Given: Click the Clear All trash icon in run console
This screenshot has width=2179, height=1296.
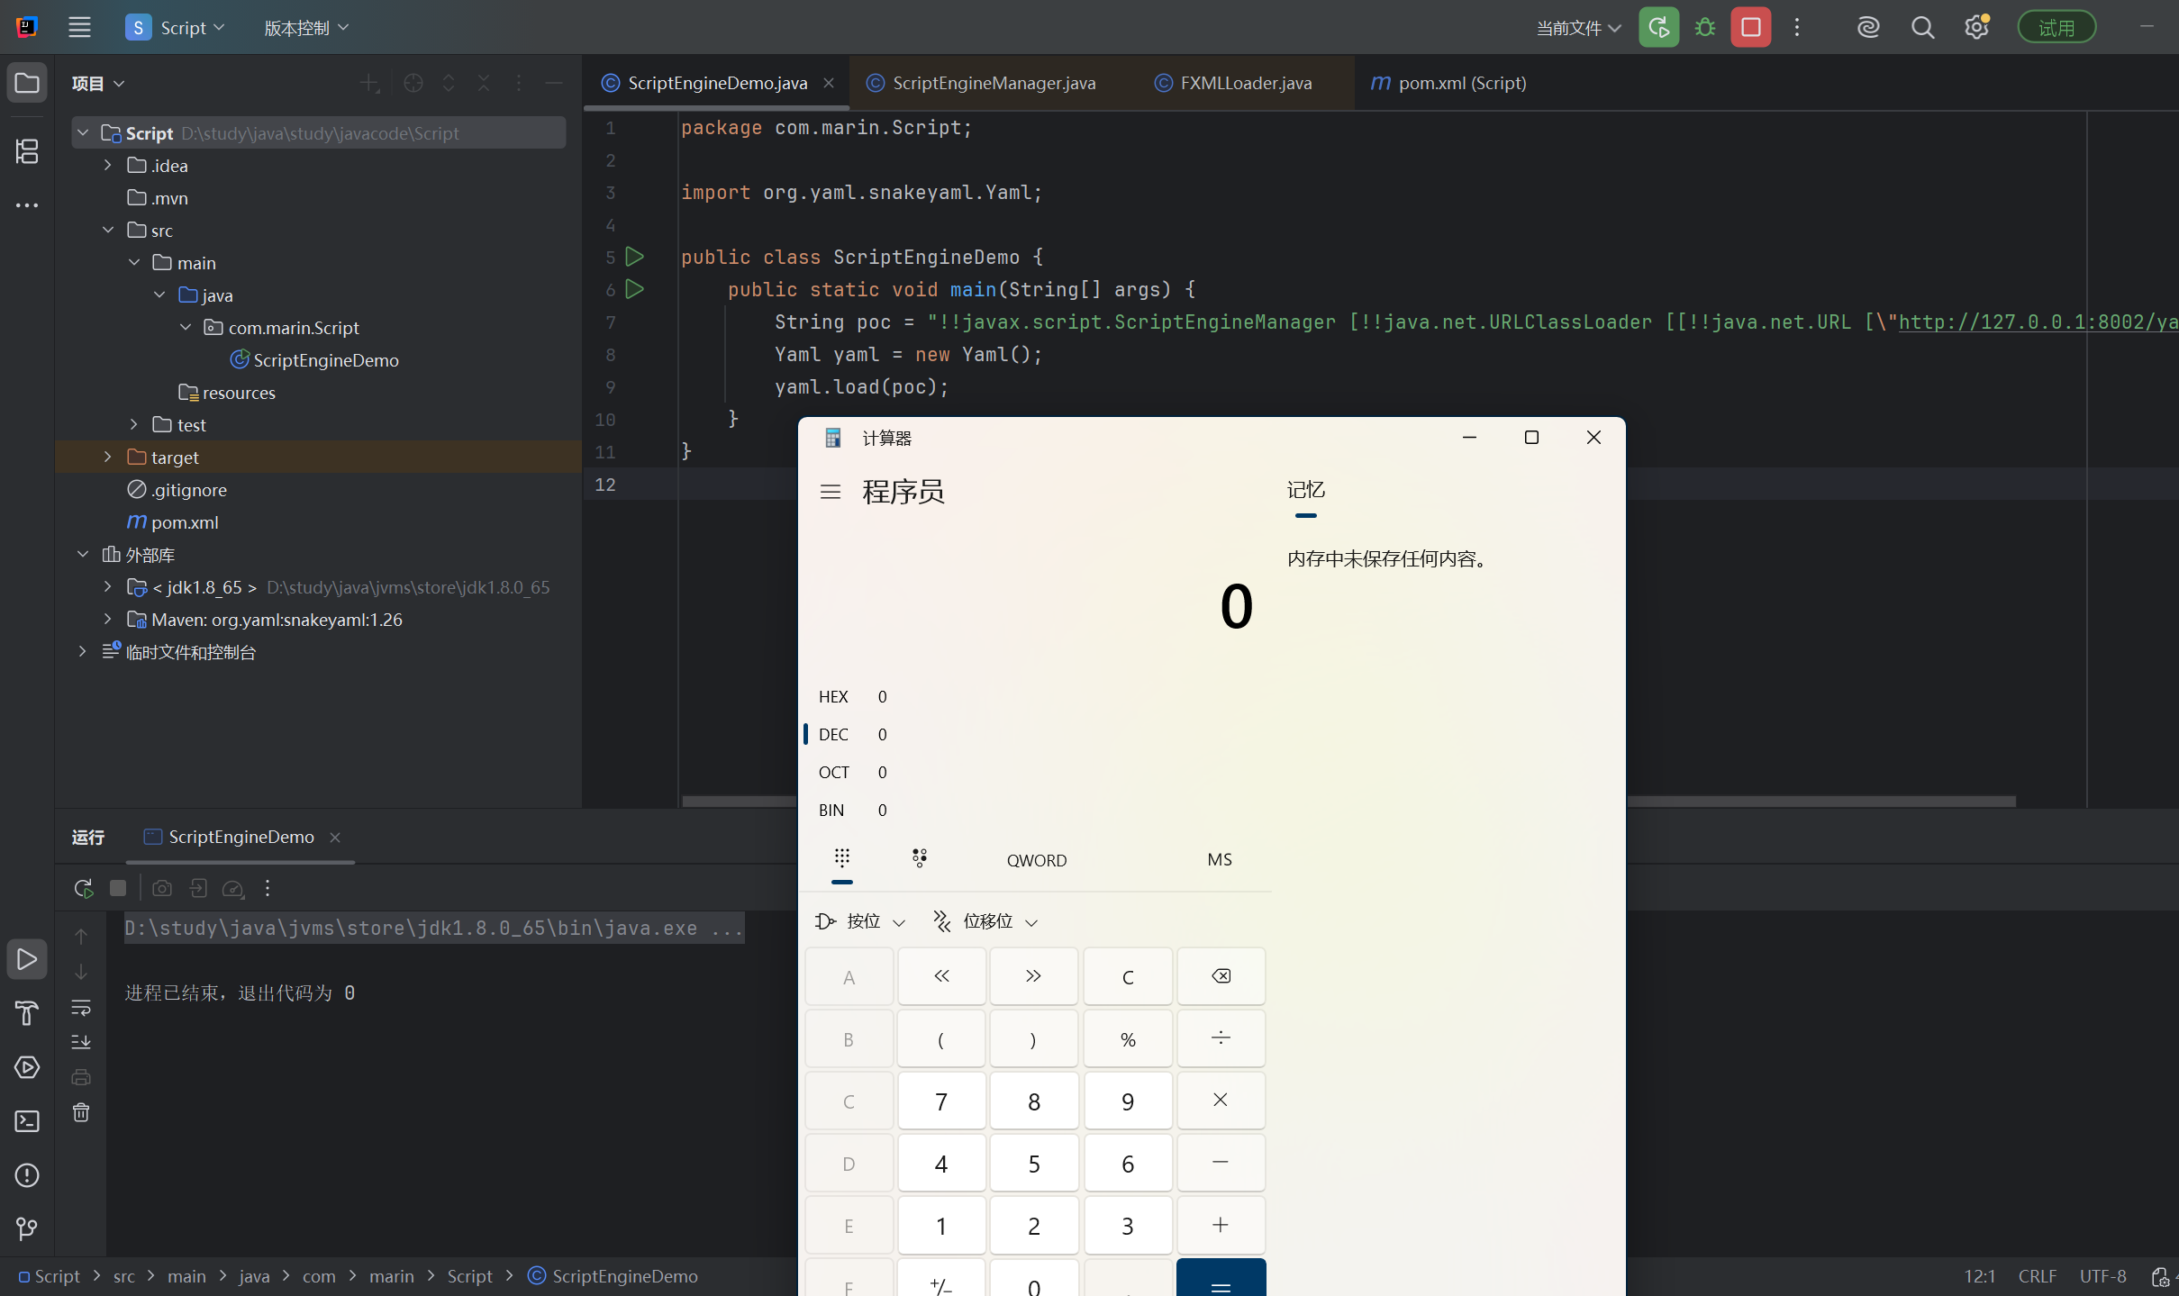Looking at the screenshot, I should 81,1113.
